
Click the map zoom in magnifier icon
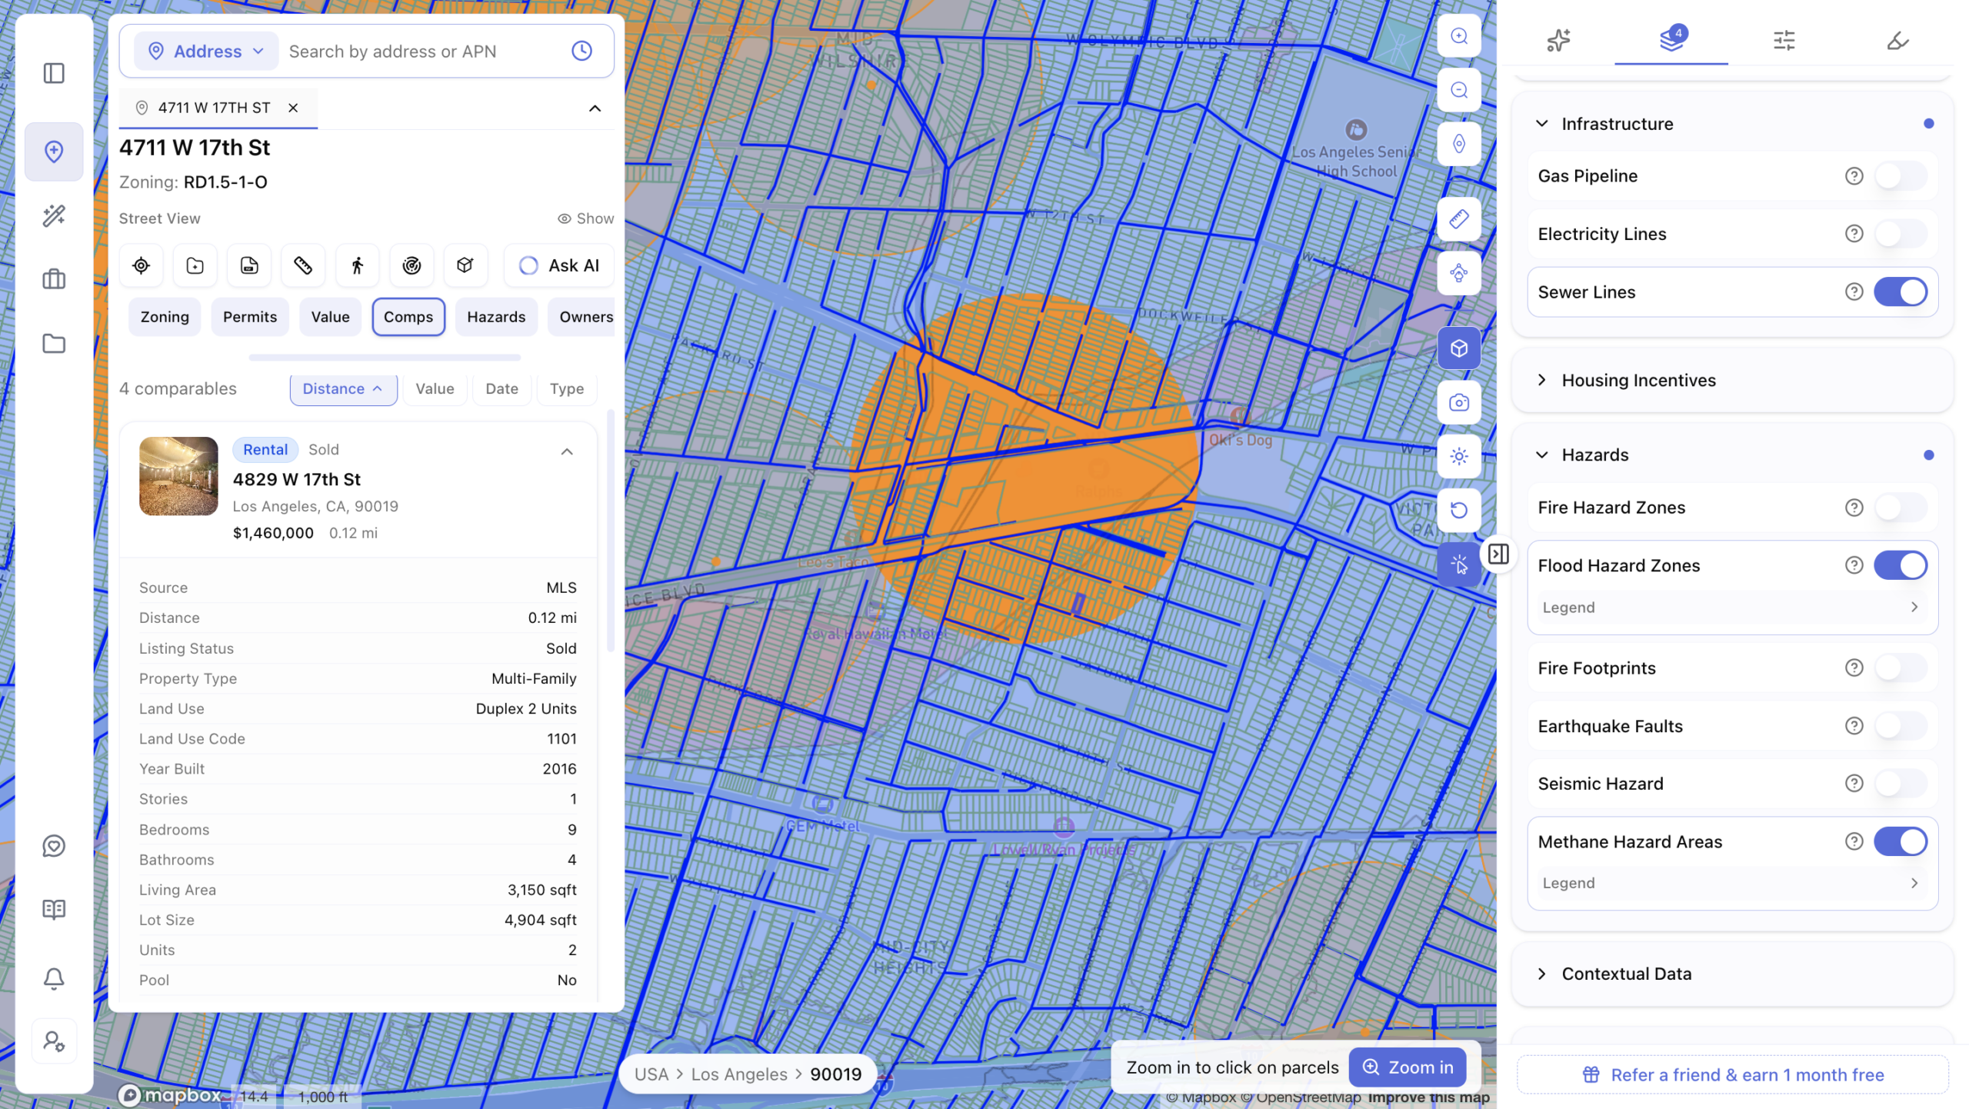click(1458, 36)
